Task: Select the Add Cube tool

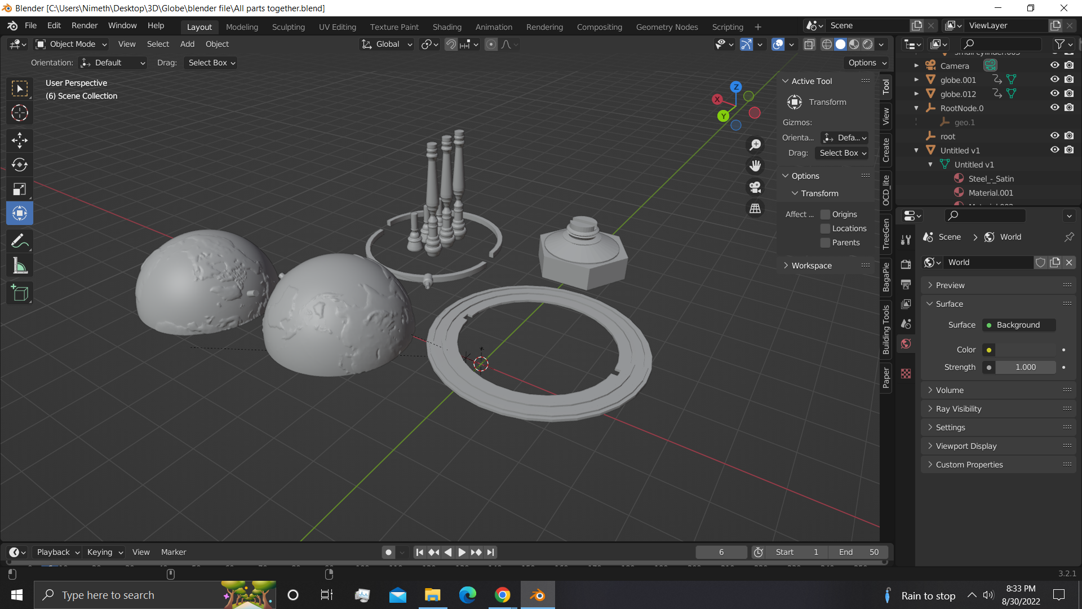Action: coord(19,293)
